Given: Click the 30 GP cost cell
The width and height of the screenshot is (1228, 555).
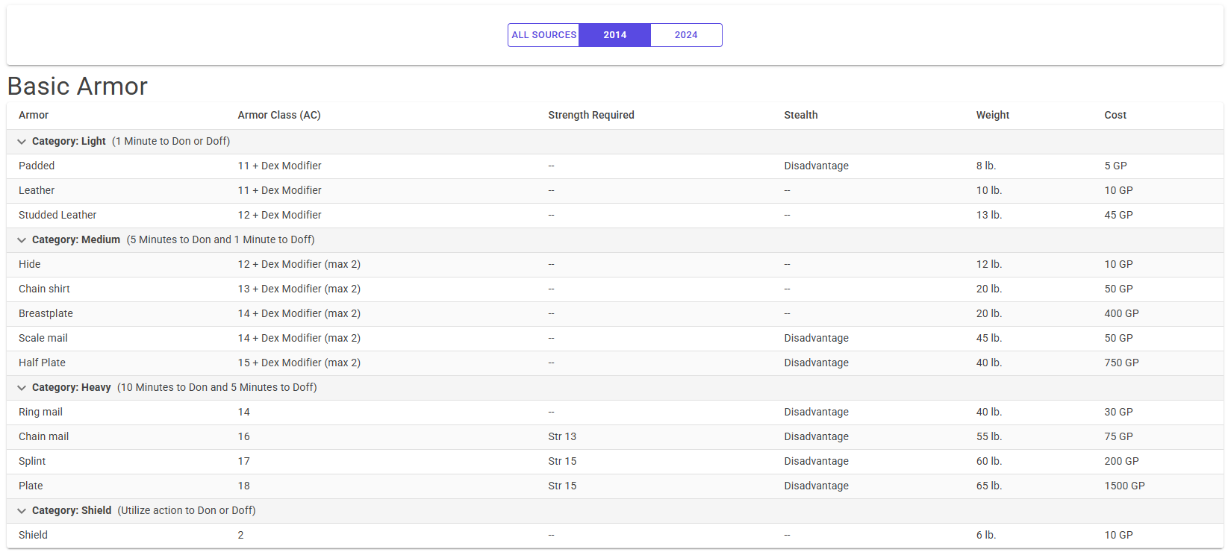Looking at the screenshot, I should click(x=1118, y=412).
